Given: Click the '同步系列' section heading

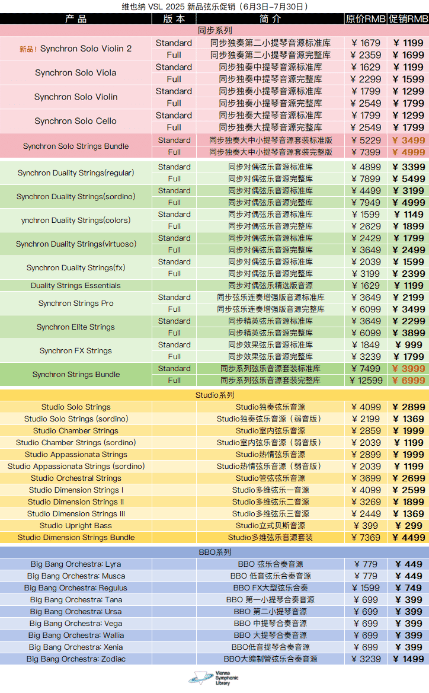Looking at the screenshot, I should pyautogui.click(x=214, y=30).
